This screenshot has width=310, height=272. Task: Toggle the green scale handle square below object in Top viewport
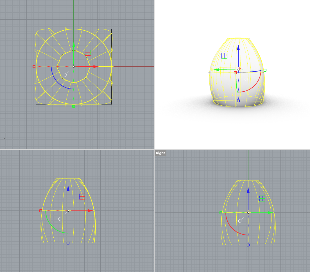[x=74, y=107]
